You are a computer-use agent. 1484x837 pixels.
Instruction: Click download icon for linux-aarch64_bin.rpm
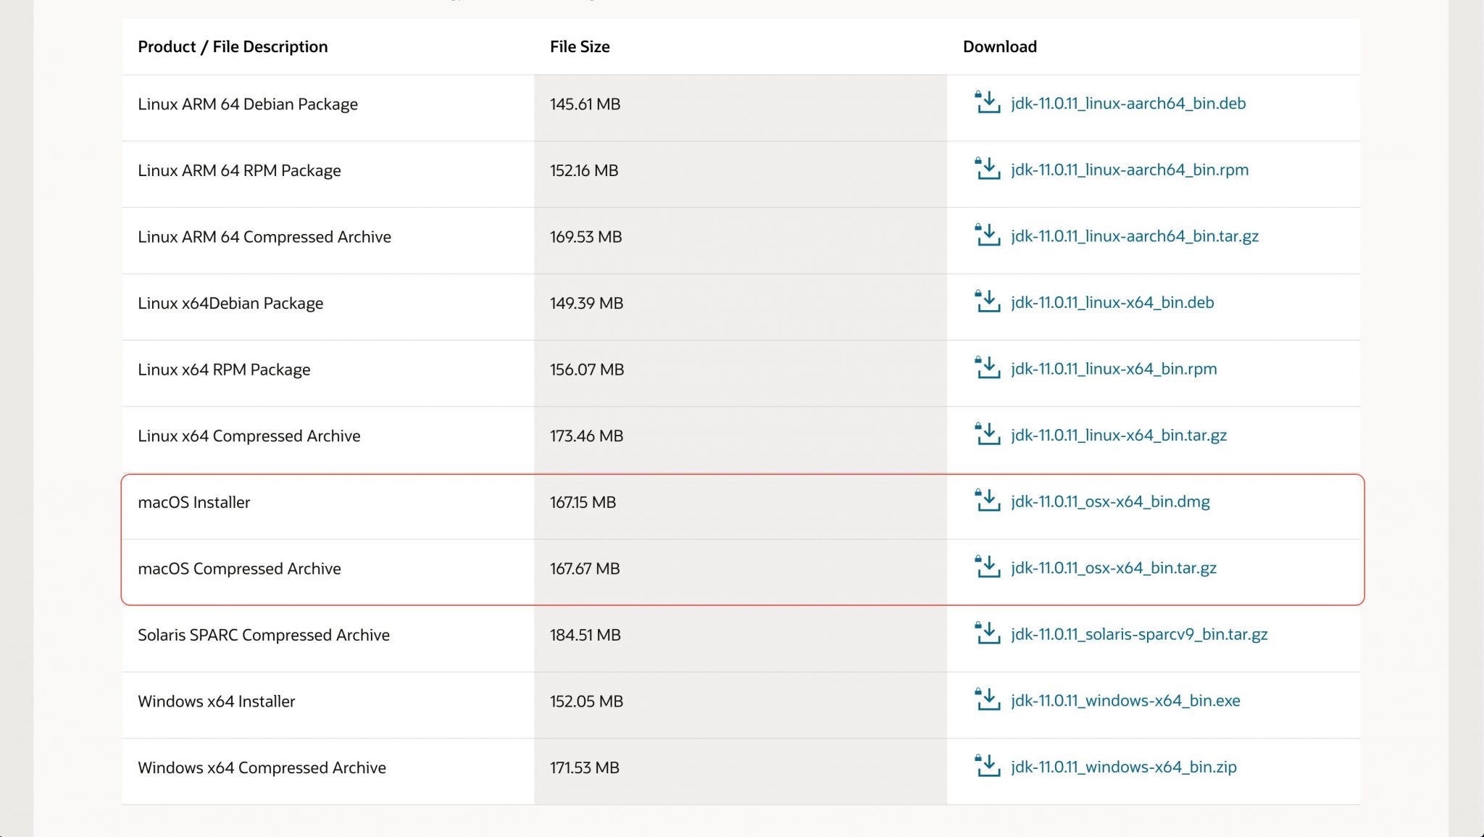[988, 170]
